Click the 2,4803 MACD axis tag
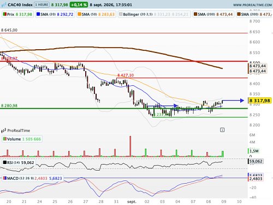Screen dimensions: 273x205 [256, 179]
